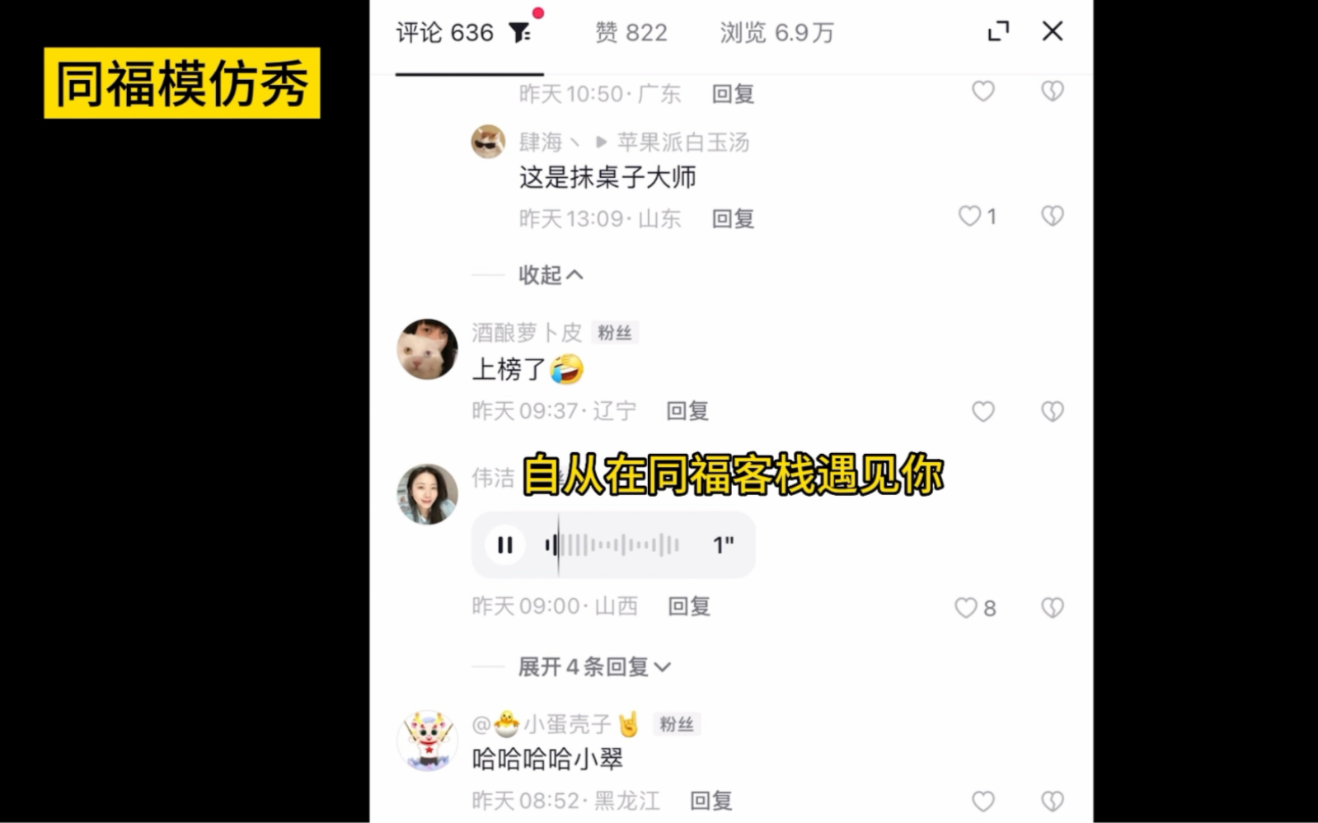Image resolution: width=1318 pixels, height=823 pixels.
Task: Seek within the voice message waveform
Action: pyautogui.click(x=612, y=545)
